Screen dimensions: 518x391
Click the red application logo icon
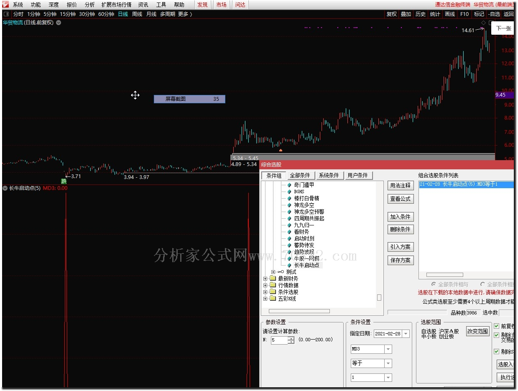coord(6,5)
